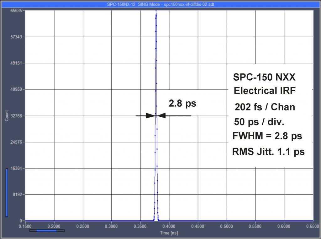Click the '2.8 ps' width annotation label
Viewport: 321px width, 239px height.
point(182,103)
